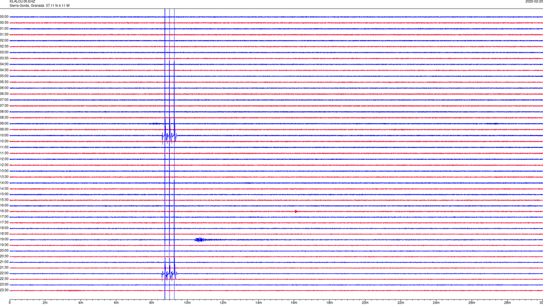Click the seismic event on the 19:00 trace
Image resolution: width=543 pixels, height=305 pixels.
coord(200,239)
